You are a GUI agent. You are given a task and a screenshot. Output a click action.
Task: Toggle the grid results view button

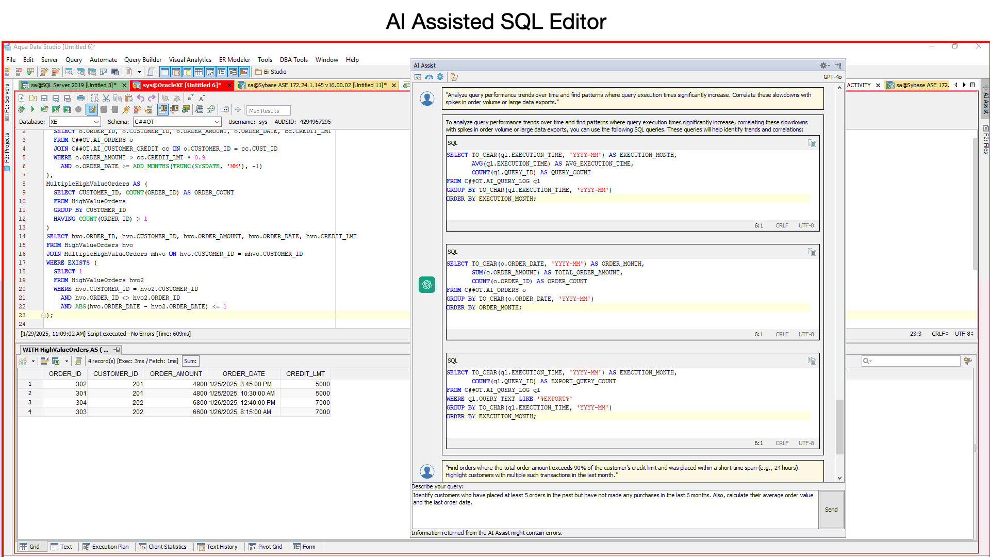[x=163, y=109]
